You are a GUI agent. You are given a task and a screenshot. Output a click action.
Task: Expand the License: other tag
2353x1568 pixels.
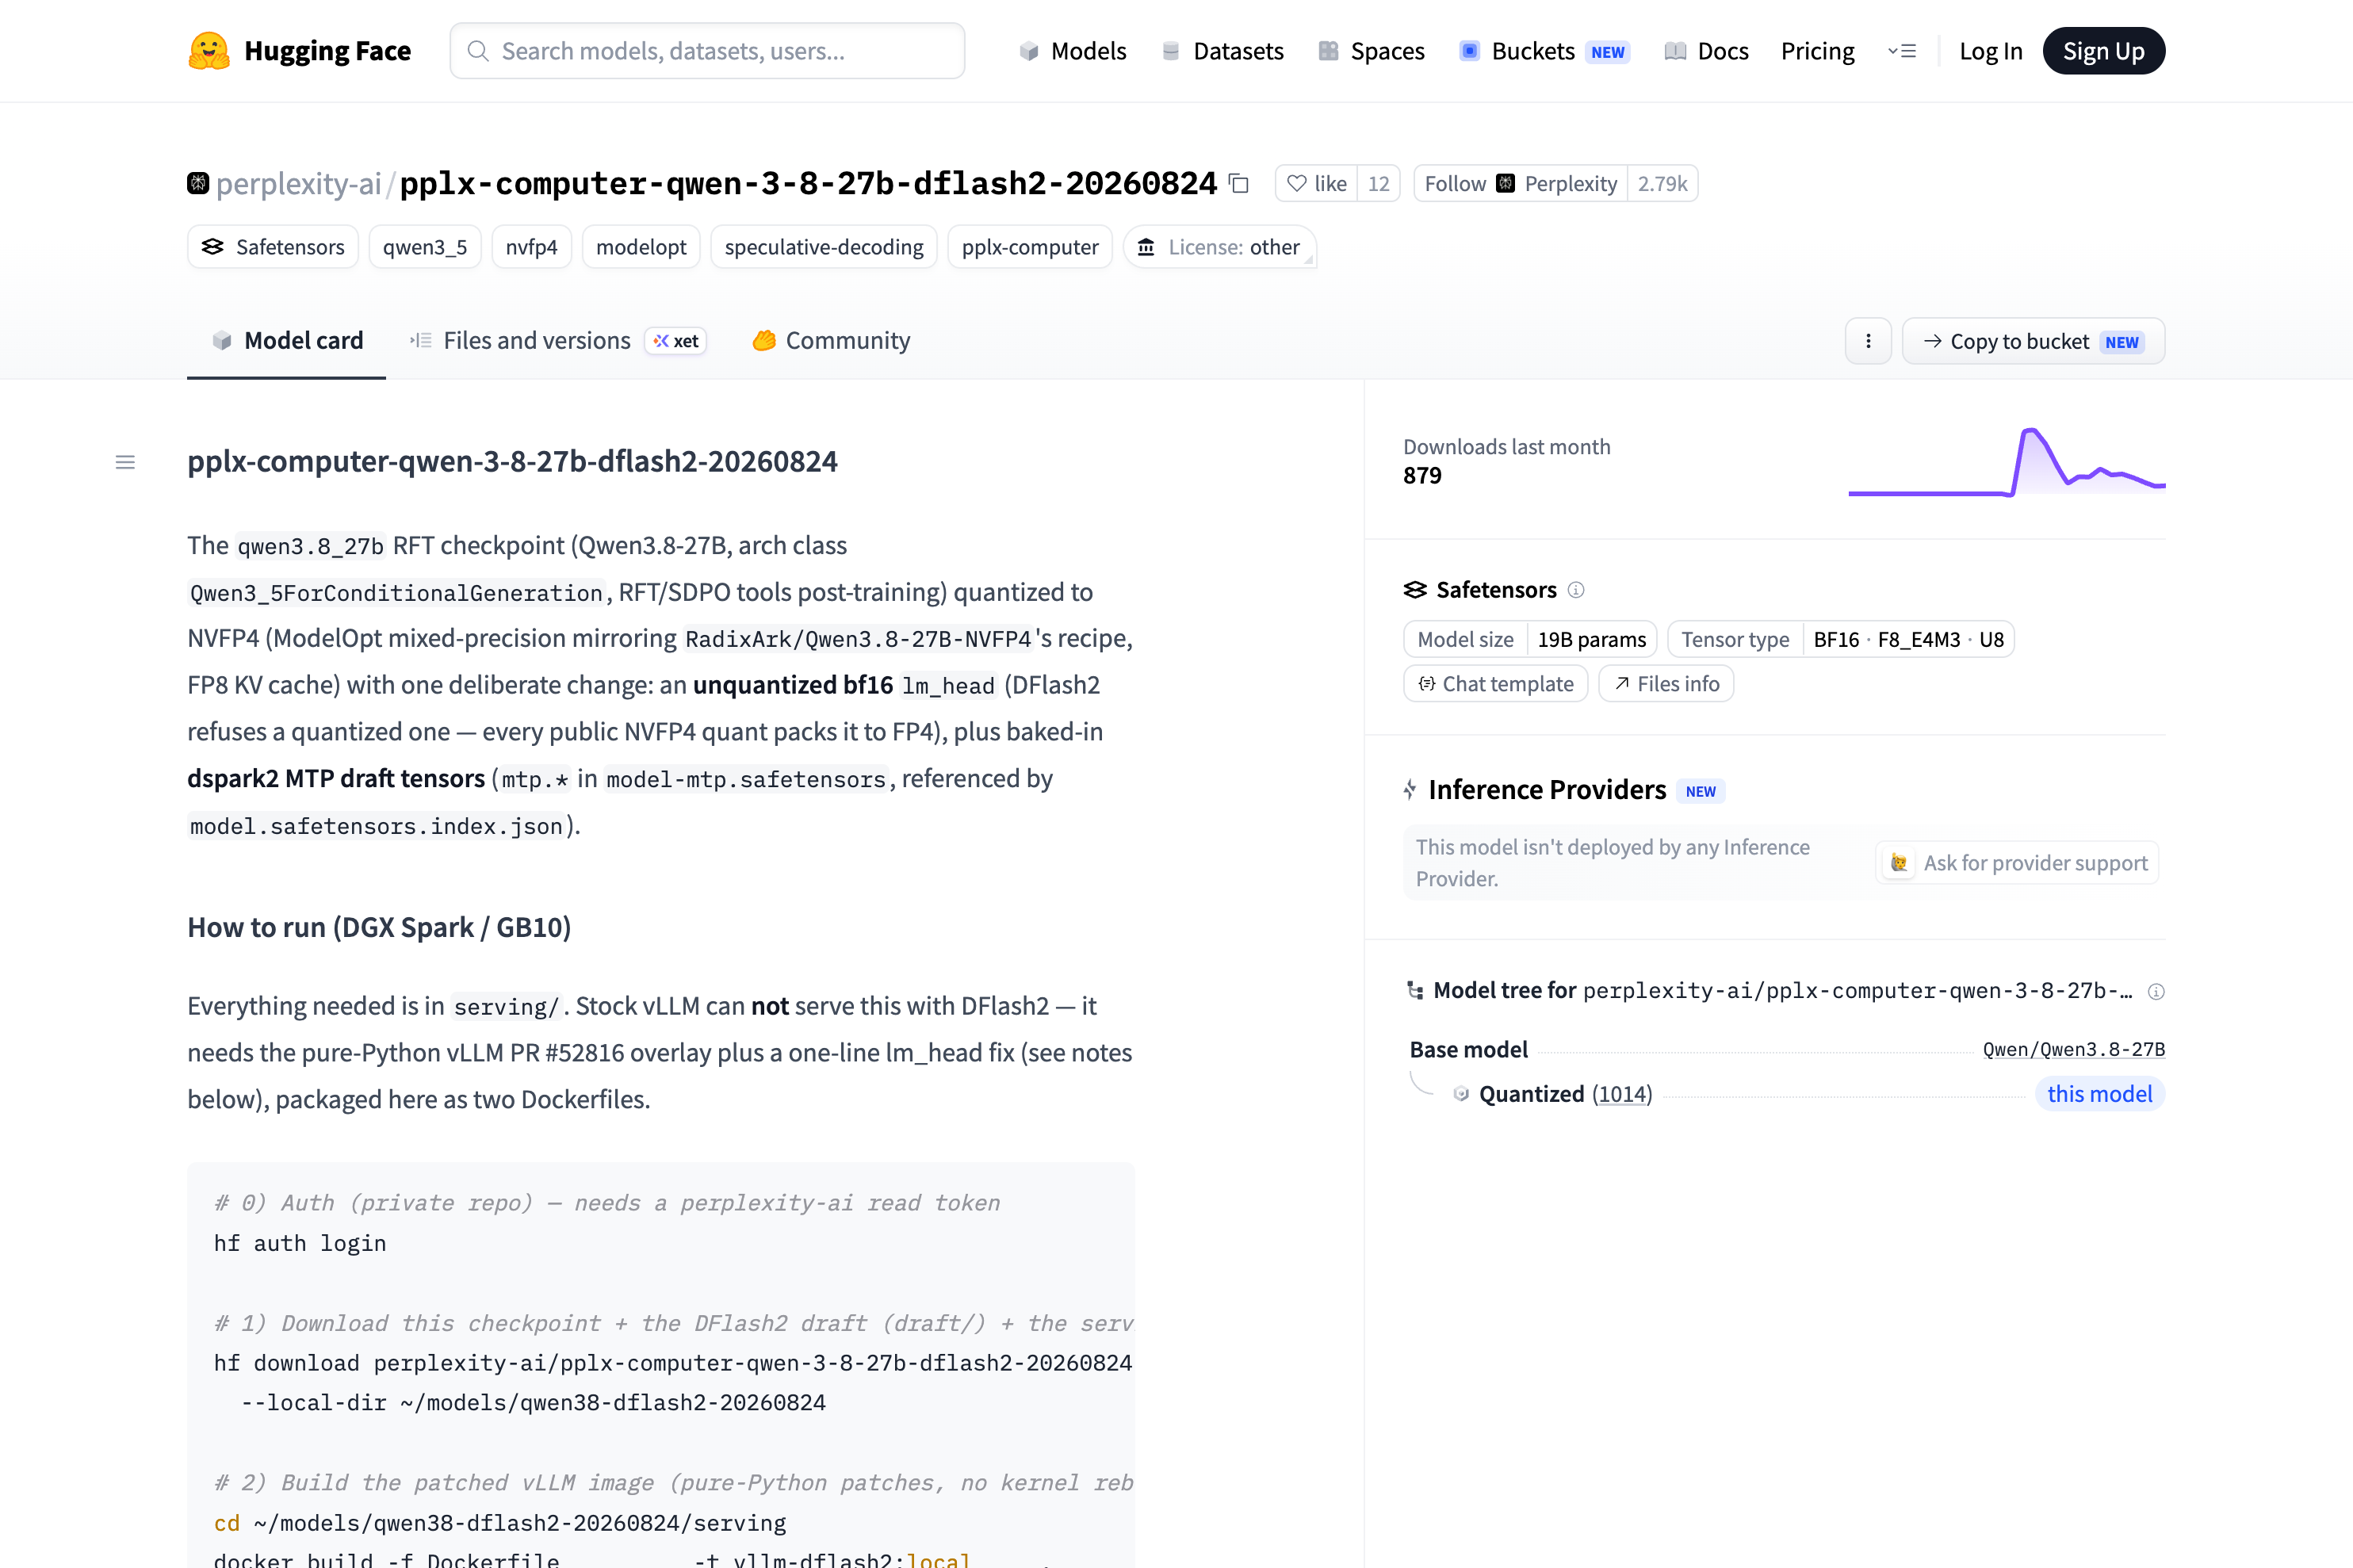(x=1219, y=247)
